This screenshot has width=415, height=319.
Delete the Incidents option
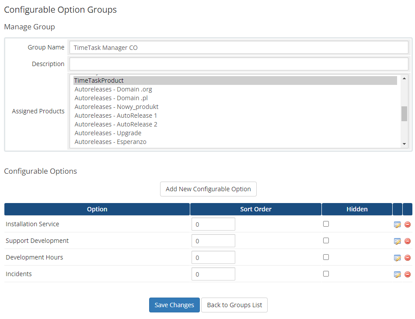408,274
